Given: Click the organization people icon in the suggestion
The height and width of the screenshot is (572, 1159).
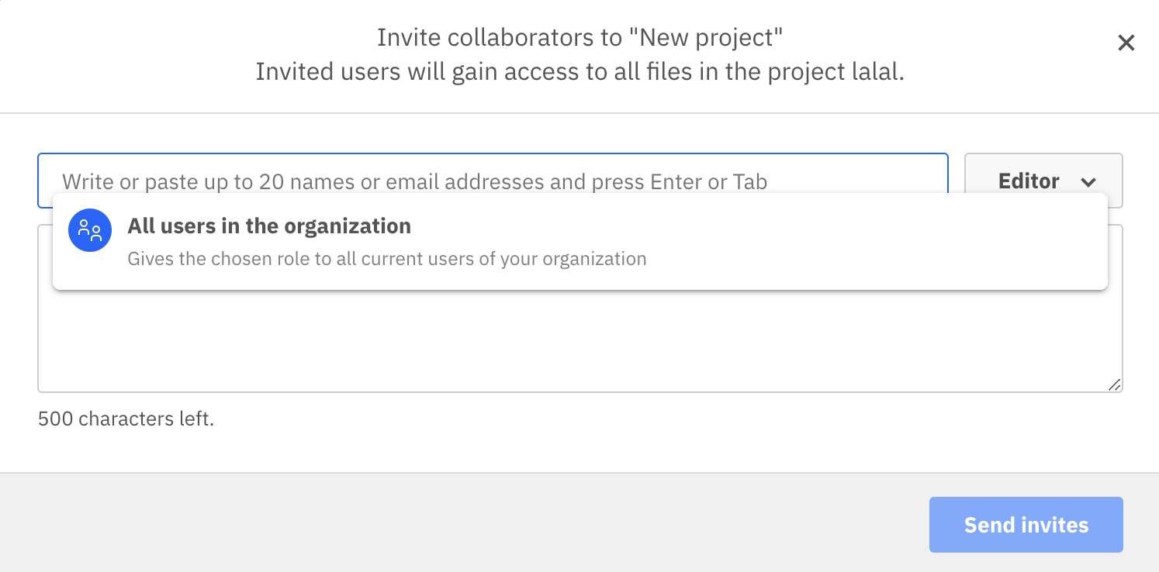Looking at the screenshot, I should [90, 230].
